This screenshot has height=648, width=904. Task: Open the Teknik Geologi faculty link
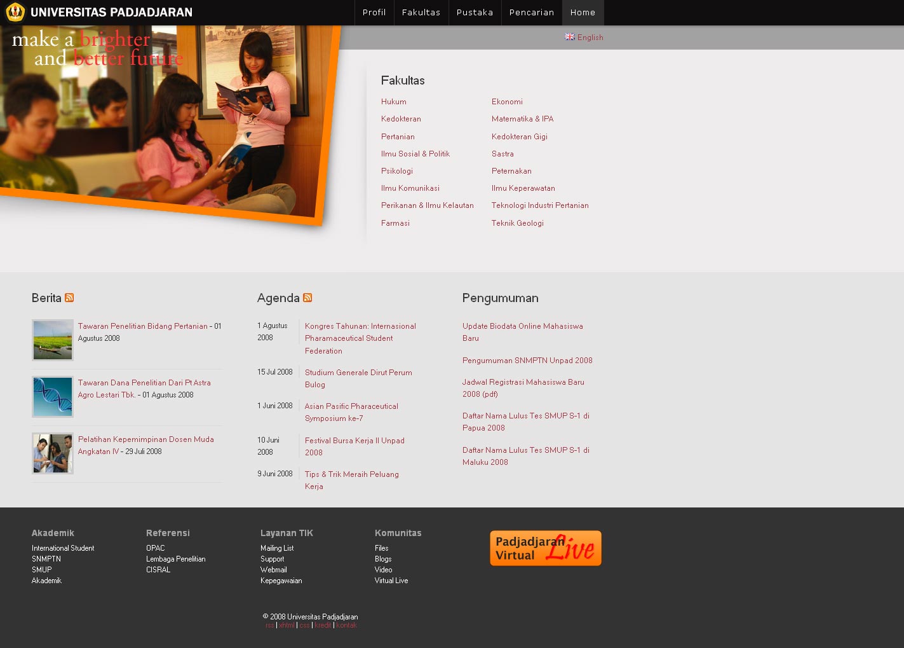point(517,223)
